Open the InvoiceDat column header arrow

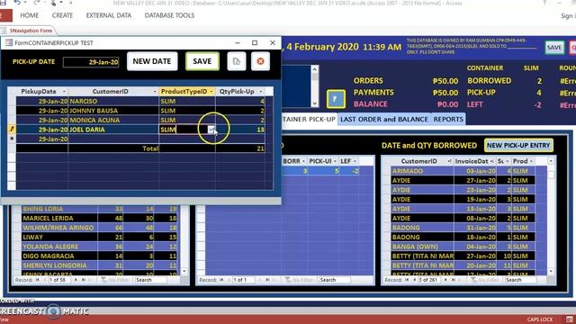[492, 161]
